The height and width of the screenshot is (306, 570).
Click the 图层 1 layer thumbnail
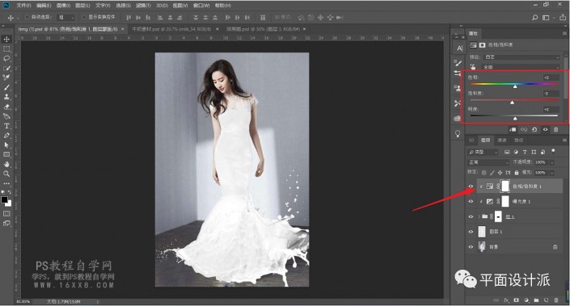pos(482,232)
